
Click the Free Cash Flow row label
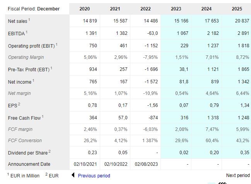coord(24,118)
